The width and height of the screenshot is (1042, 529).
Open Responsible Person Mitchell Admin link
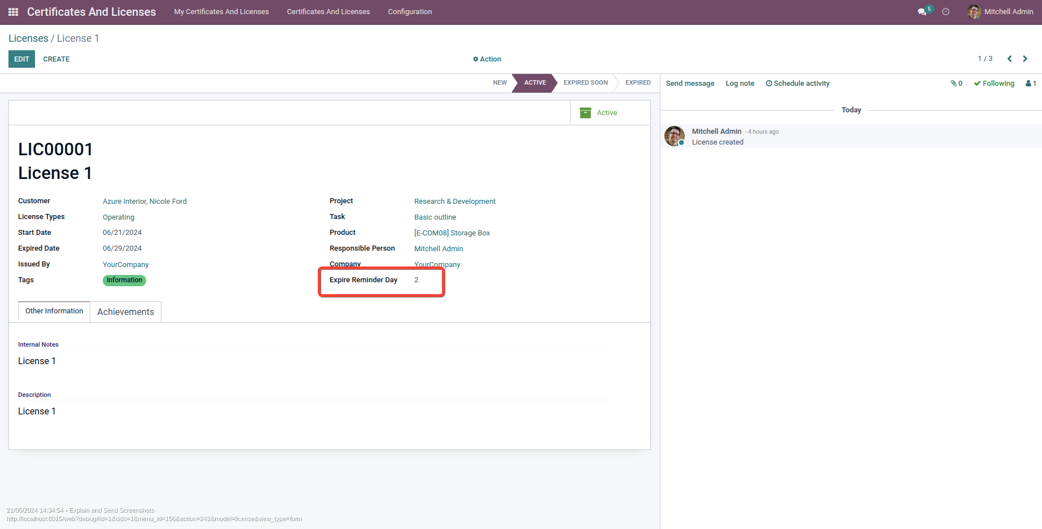tap(439, 249)
